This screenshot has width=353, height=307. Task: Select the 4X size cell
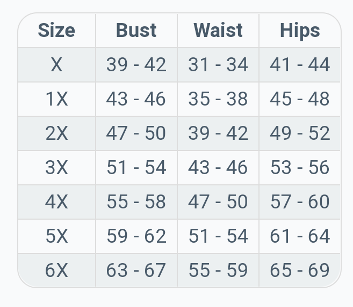[x=56, y=202]
